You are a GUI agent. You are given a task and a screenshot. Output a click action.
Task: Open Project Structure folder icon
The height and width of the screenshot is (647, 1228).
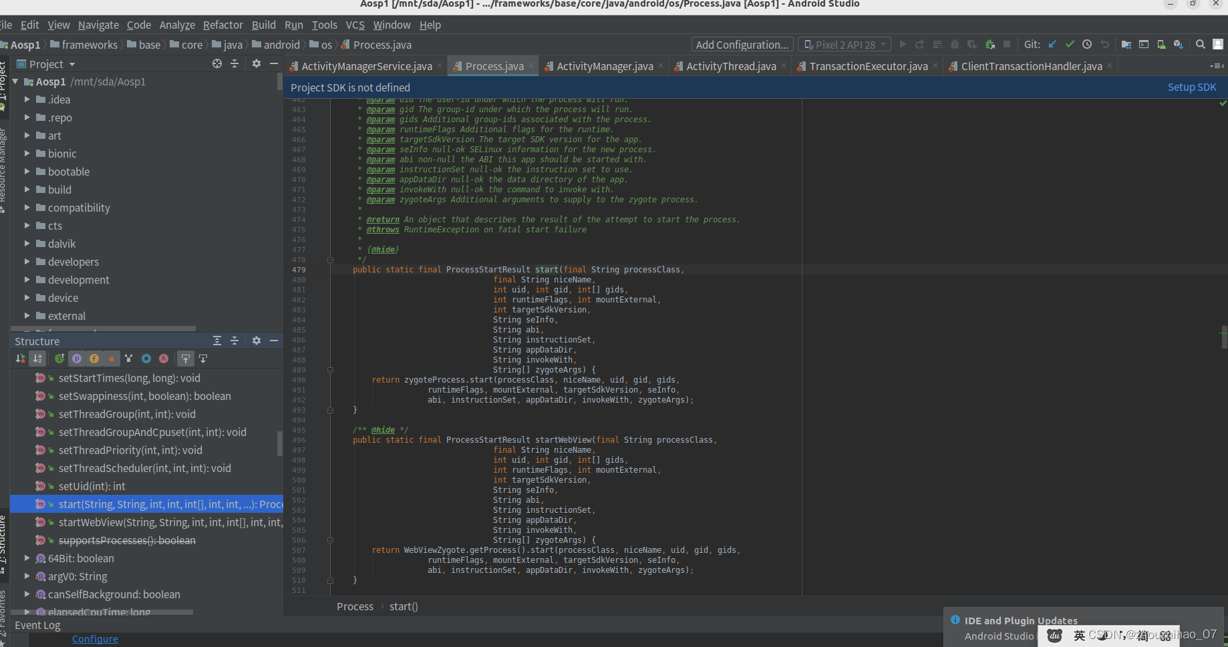pyautogui.click(x=1126, y=45)
